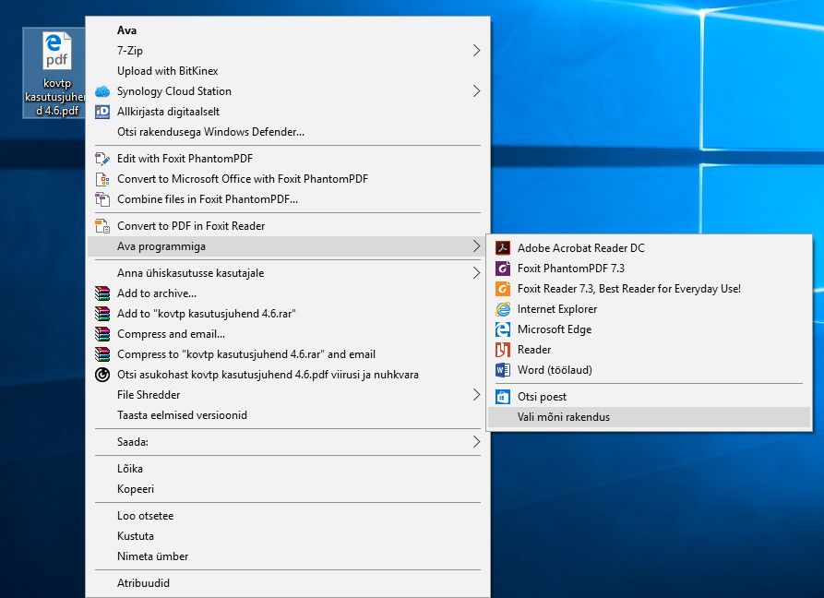This screenshot has height=598, width=824.
Task: Choose Add to "kovtp kasutusjuhend 4.6.rar"
Action: (288, 314)
